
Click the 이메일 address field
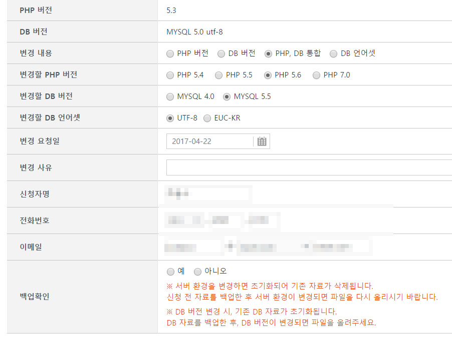coord(193,247)
